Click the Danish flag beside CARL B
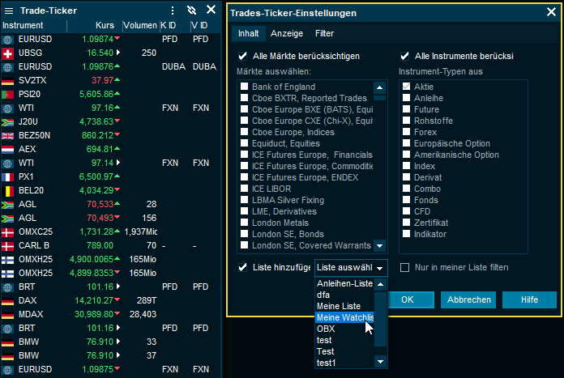This screenshot has height=378, width=564. click(x=8, y=245)
